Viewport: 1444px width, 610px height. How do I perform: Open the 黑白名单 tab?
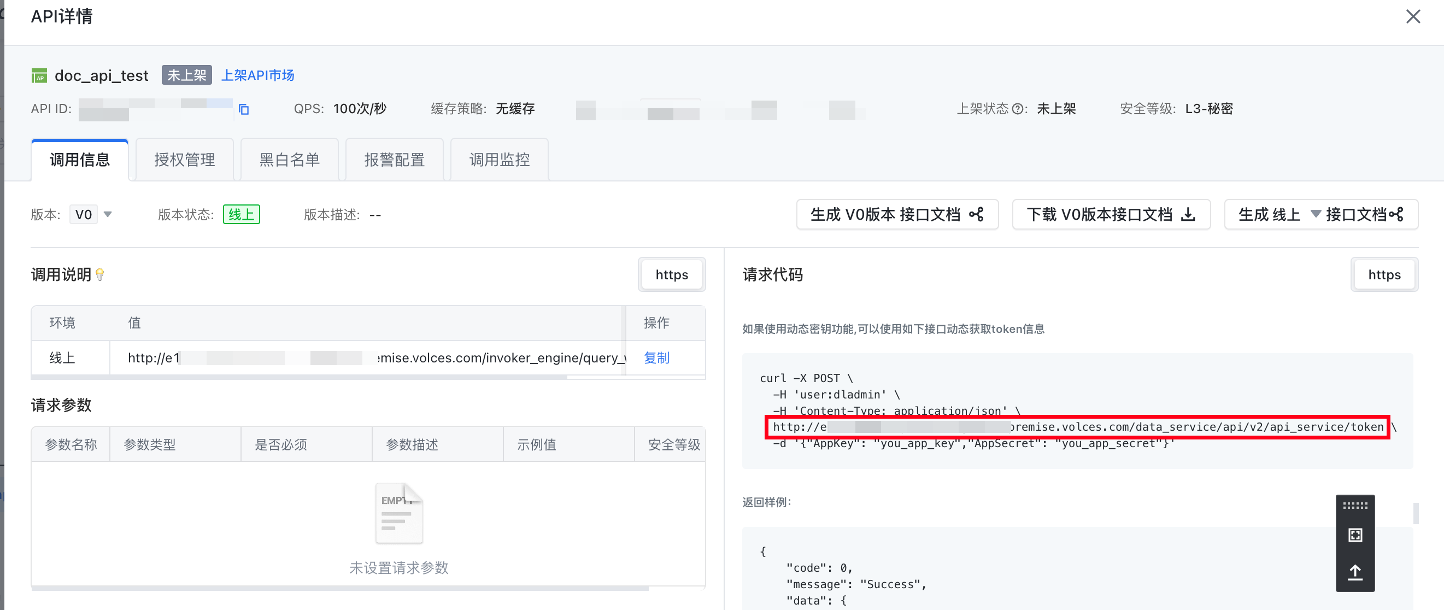click(x=289, y=160)
